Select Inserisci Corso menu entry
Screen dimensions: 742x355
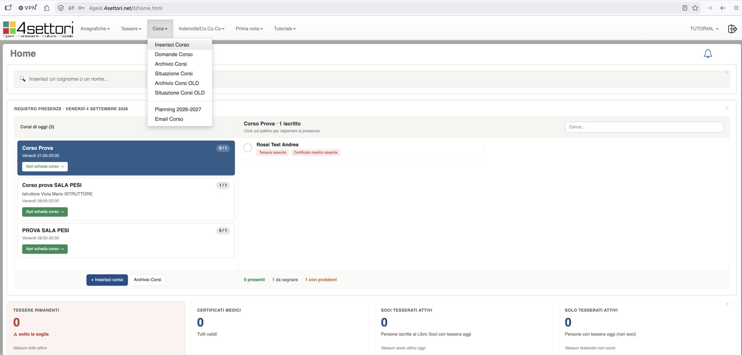[x=180, y=45]
